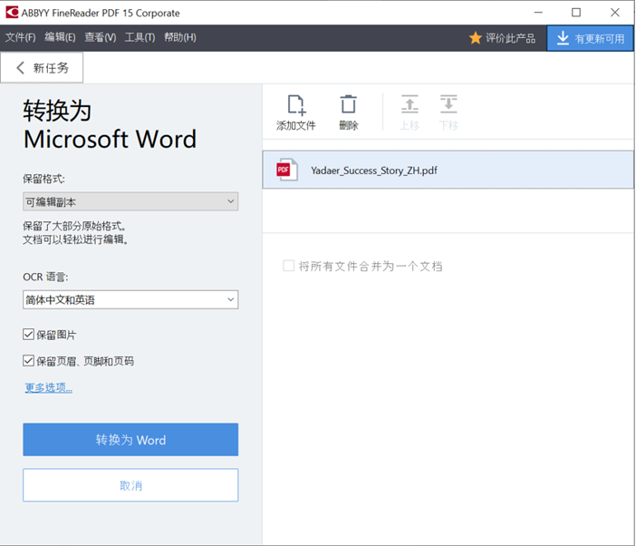Click the red PDF icon of Yadaer_Success_Story_ZH.pdf
The image size is (636, 546).
[x=286, y=170]
